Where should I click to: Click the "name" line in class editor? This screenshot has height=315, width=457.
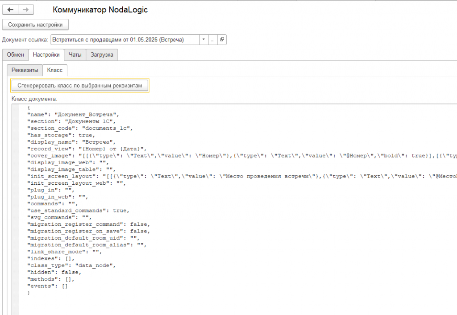[x=73, y=115]
